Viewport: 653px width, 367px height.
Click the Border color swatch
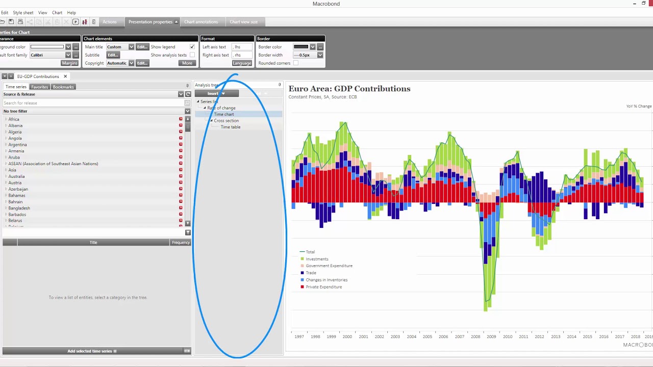[x=301, y=47]
